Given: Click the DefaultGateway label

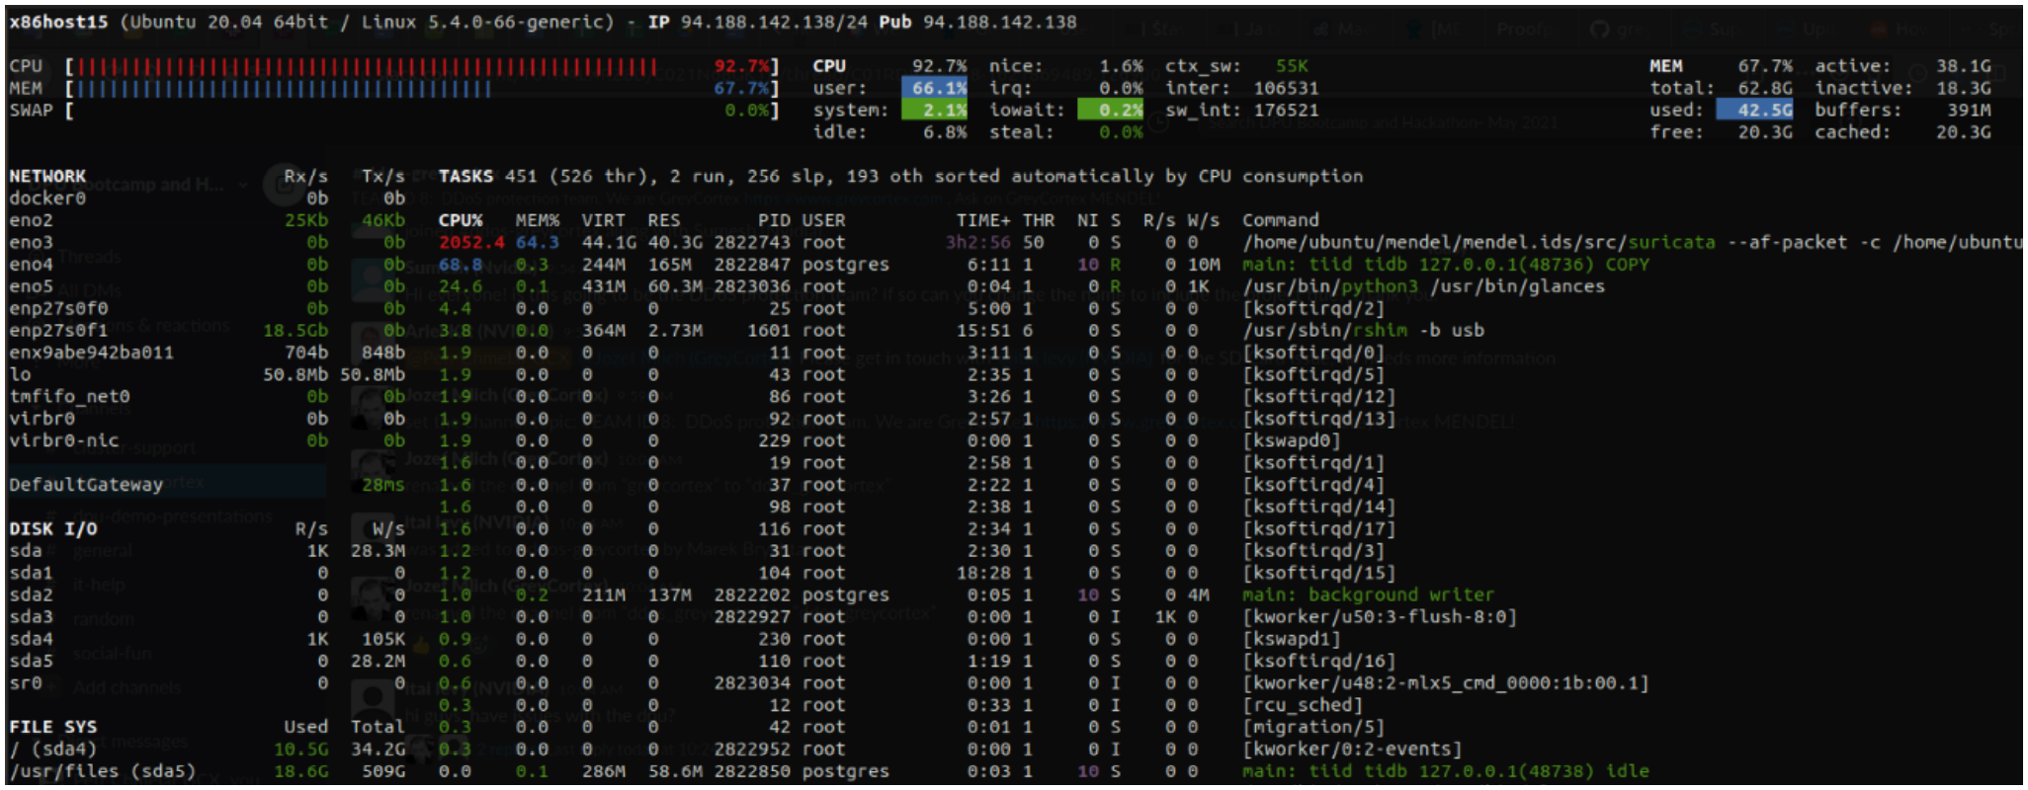Looking at the screenshot, I should point(86,484).
